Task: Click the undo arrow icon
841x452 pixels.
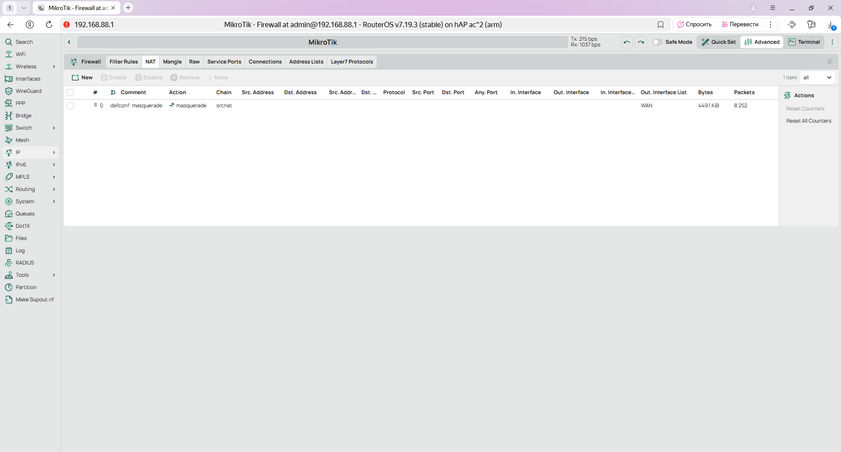Action: (627, 42)
